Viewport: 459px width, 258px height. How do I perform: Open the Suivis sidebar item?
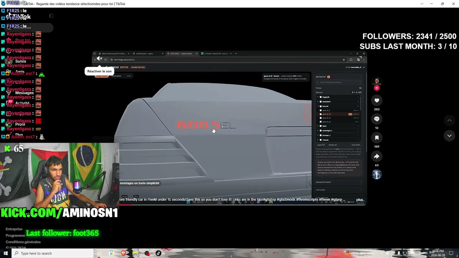[21, 61]
